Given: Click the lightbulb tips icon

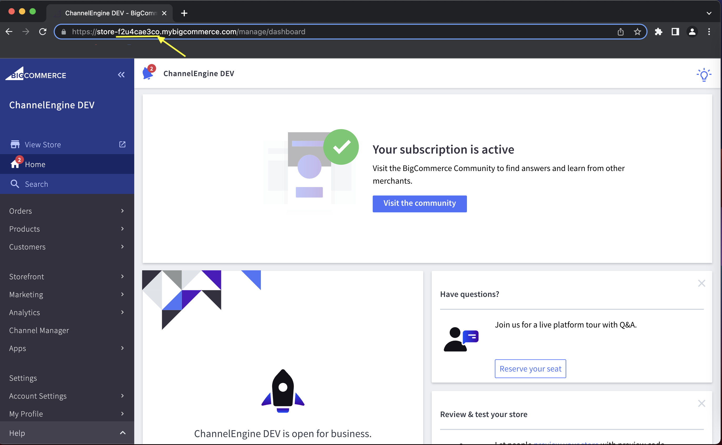Looking at the screenshot, I should click(704, 75).
